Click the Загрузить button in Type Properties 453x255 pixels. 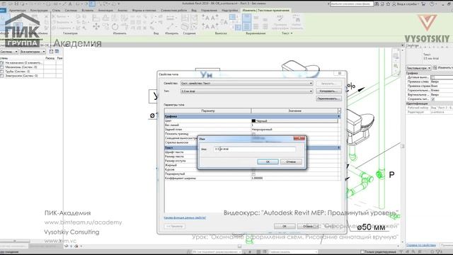pos(328,84)
